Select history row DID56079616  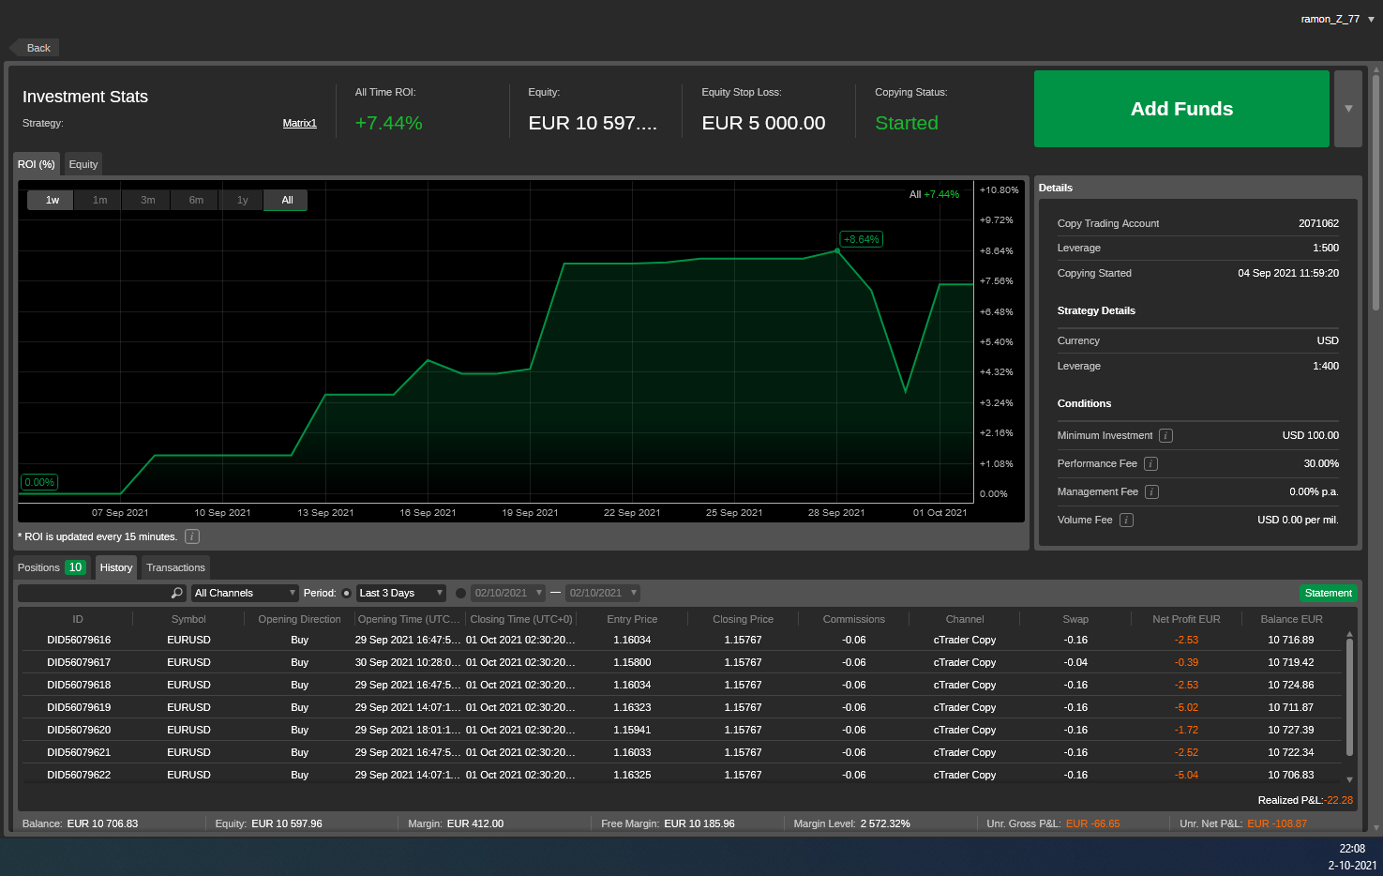tap(681, 640)
